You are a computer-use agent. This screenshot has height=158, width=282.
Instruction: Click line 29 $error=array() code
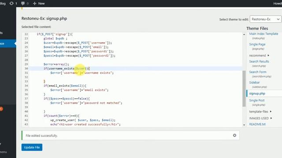56,65
